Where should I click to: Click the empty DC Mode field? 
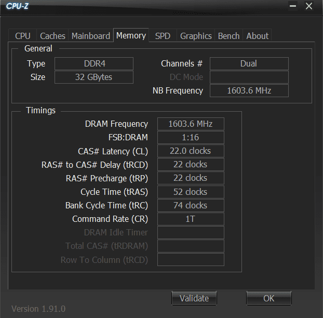(x=249, y=77)
